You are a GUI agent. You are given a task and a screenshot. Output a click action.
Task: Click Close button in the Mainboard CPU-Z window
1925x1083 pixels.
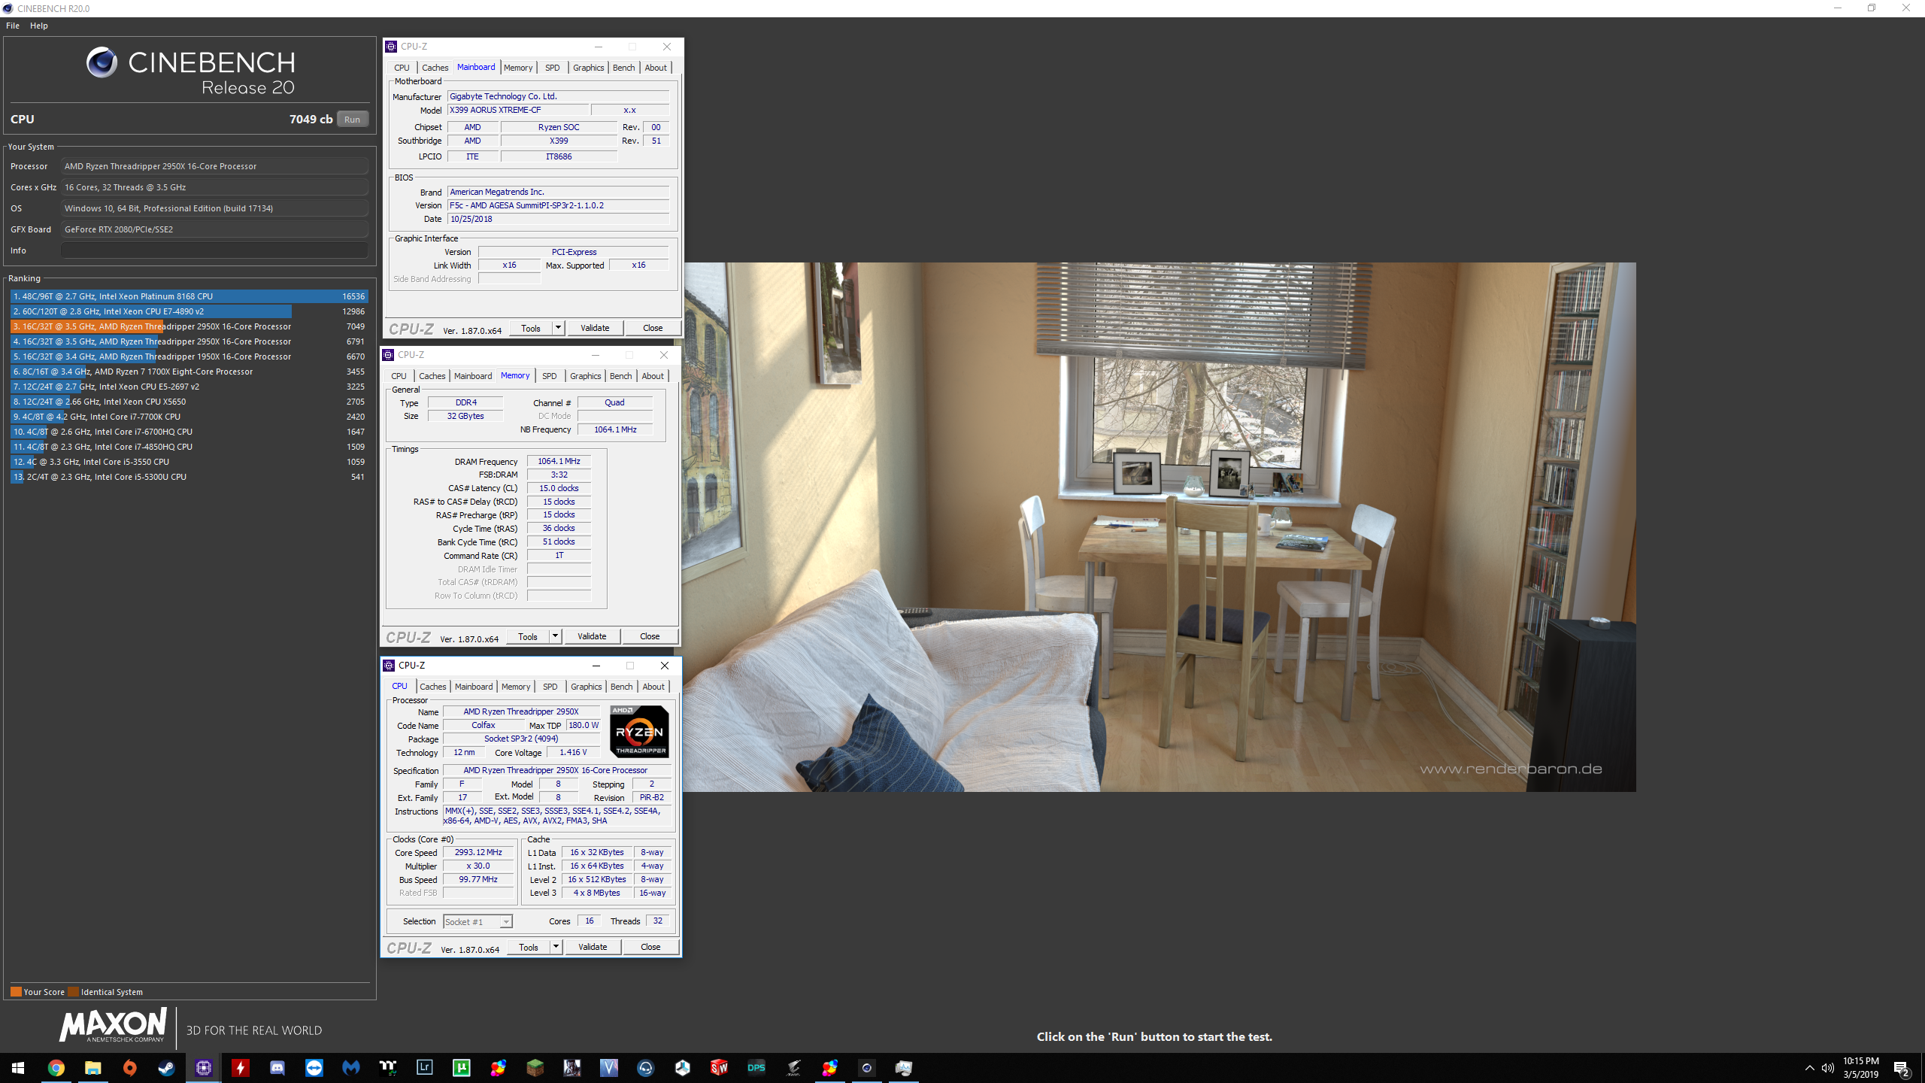click(653, 328)
